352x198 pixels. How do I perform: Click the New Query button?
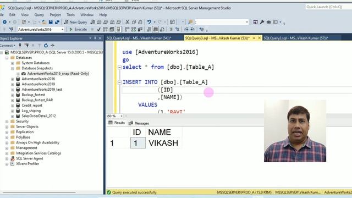(x=76, y=22)
